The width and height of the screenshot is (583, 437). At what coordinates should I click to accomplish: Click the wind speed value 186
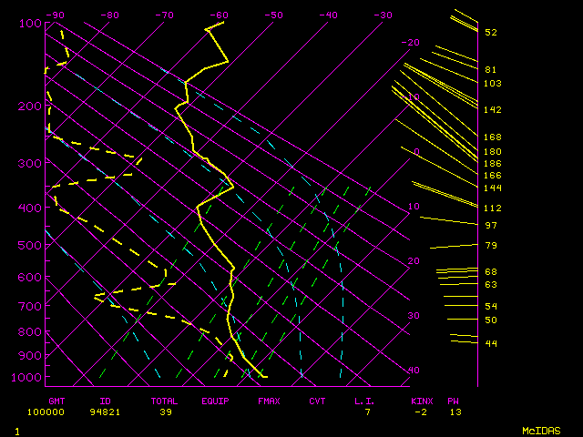click(492, 164)
